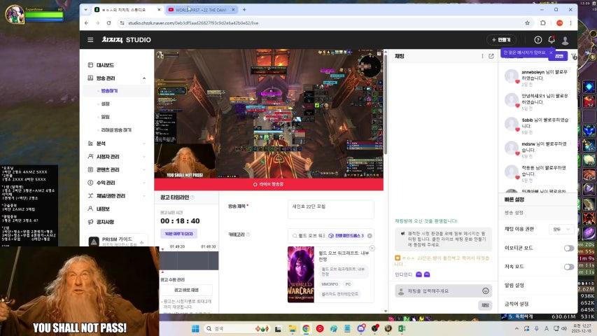Image resolution: width=597 pixels, height=336 pixels.
Task: Click the help question mark icon in header
Action: point(538,40)
